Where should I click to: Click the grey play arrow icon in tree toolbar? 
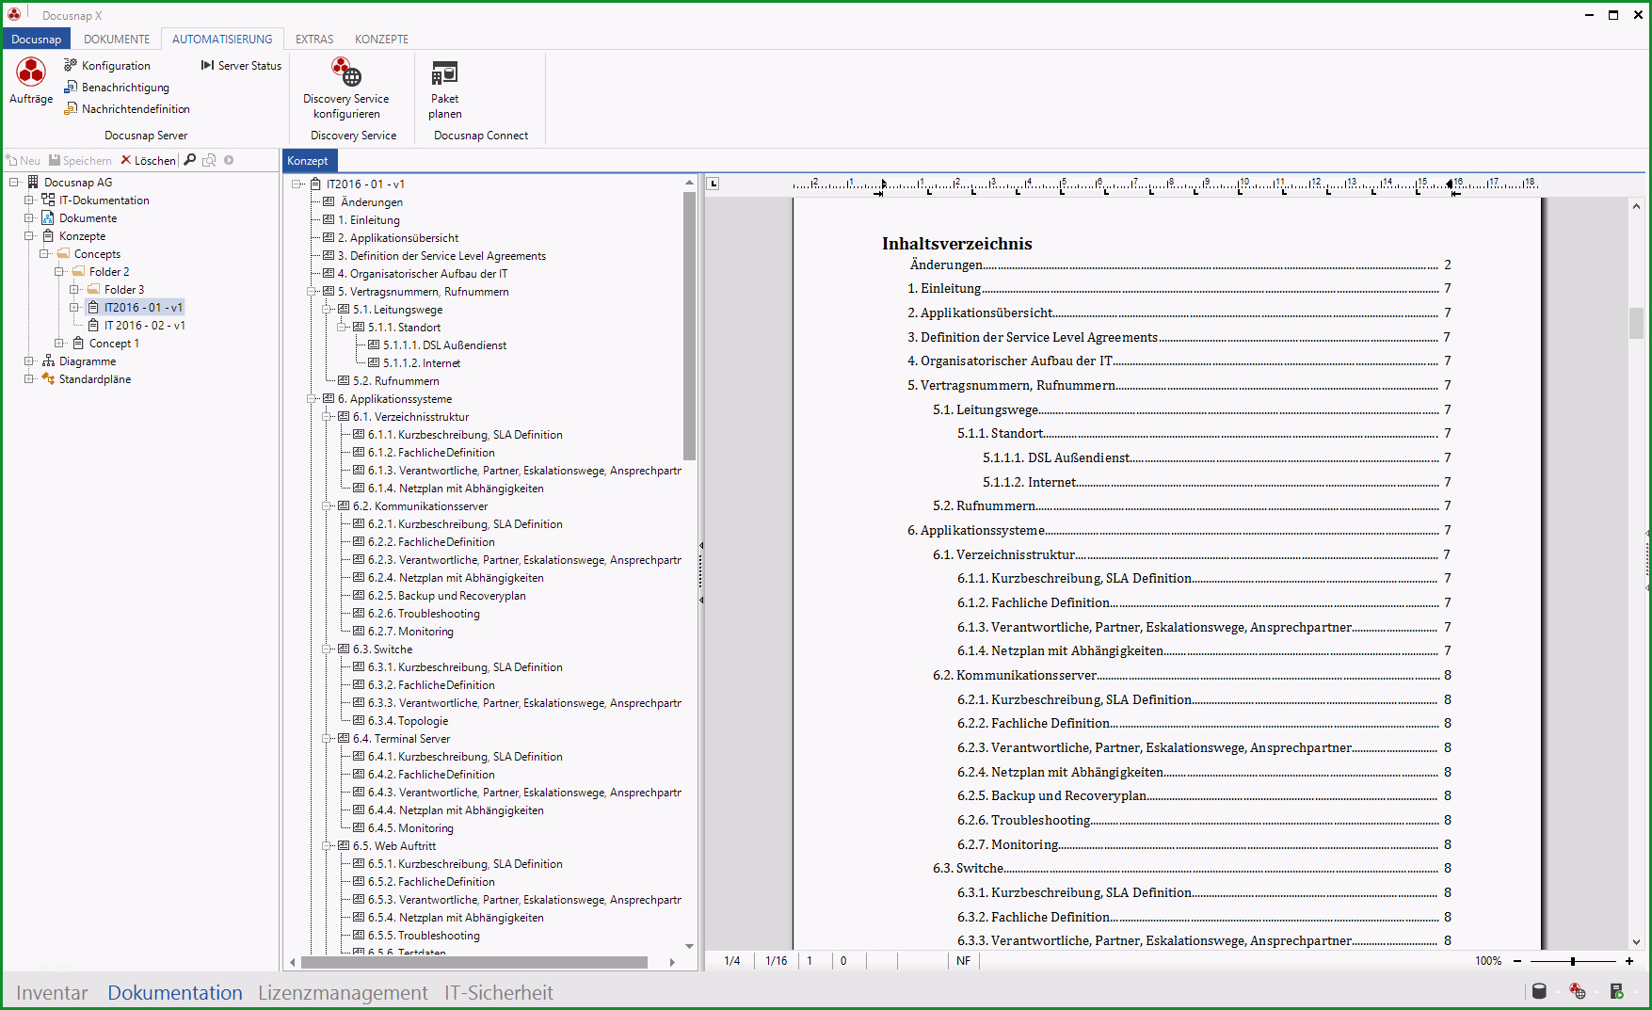click(x=229, y=160)
